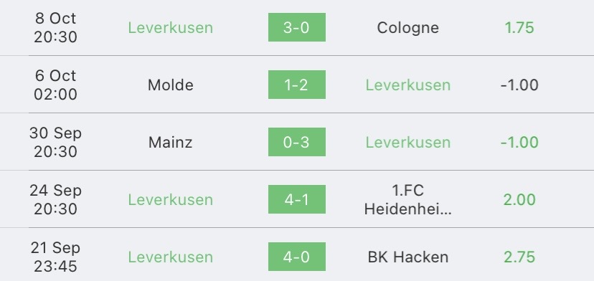Select the Molde team name
This screenshot has height=281, width=594.
171,85
